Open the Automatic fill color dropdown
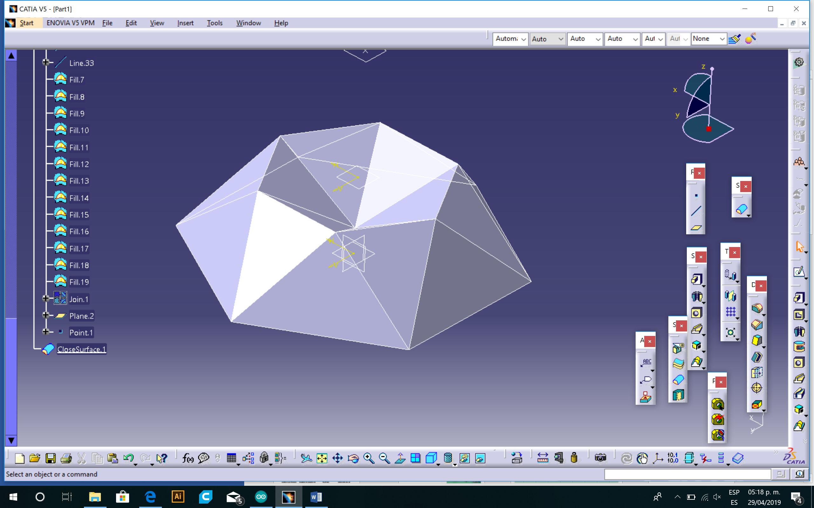This screenshot has width=814, height=508. click(x=510, y=39)
